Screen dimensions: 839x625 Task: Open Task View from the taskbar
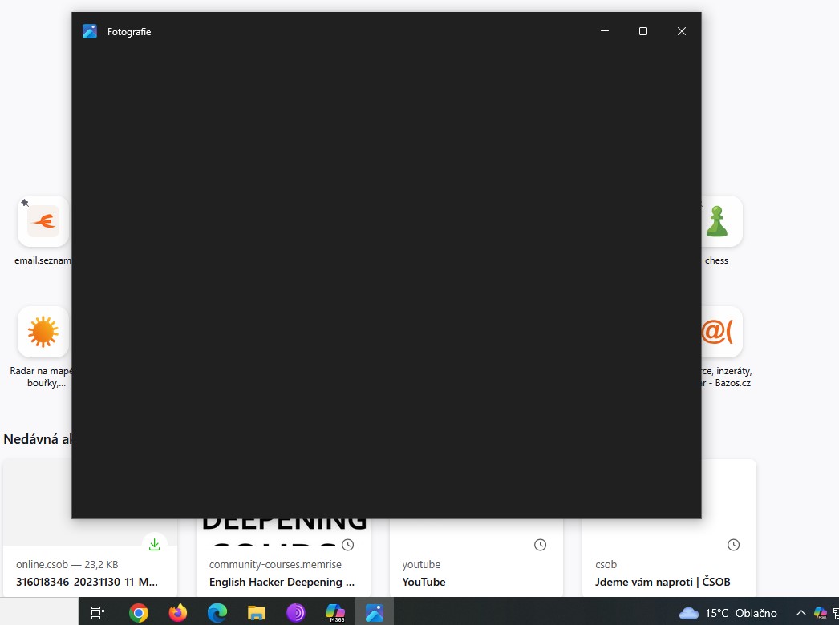98,613
